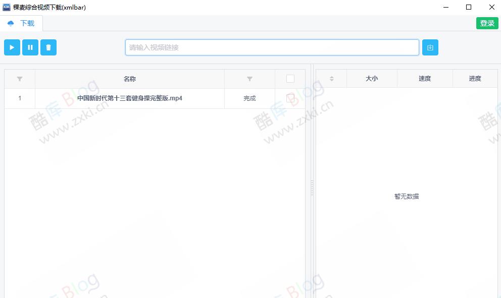Click inside the video link input field
This screenshot has height=298, width=501.
pyautogui.click(x=272, y=47)
